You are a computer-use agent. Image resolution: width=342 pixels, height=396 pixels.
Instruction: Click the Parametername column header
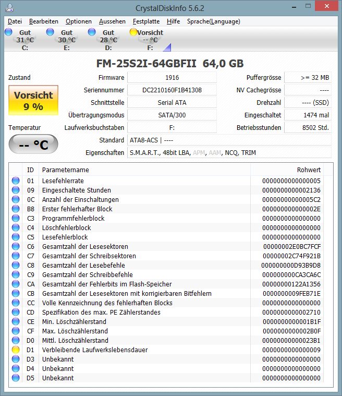click(144, 170)
